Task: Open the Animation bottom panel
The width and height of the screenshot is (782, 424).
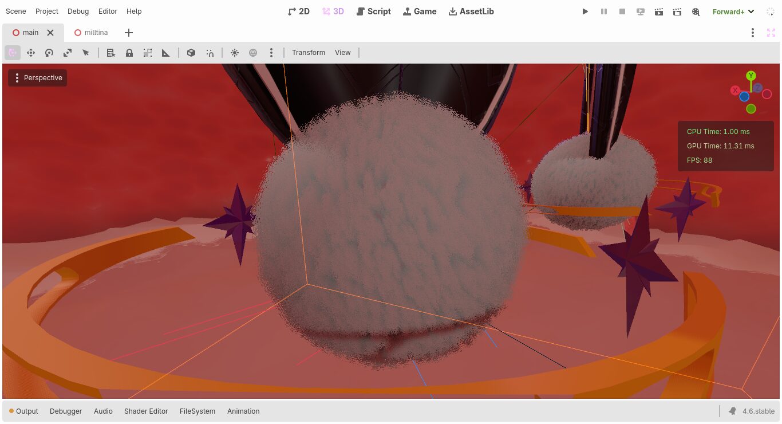Action: pyautogui.click(x=243, y=411)
